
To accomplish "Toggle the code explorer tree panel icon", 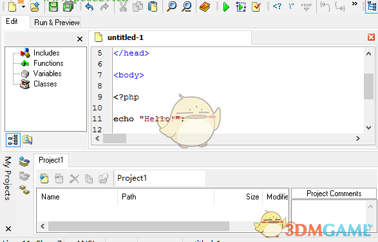I will [372, 6].
